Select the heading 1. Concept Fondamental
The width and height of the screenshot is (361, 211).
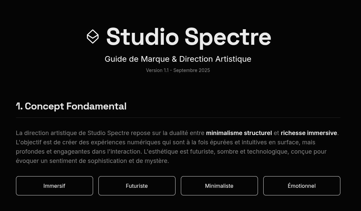pyautogui.click(x=71, y=106)
